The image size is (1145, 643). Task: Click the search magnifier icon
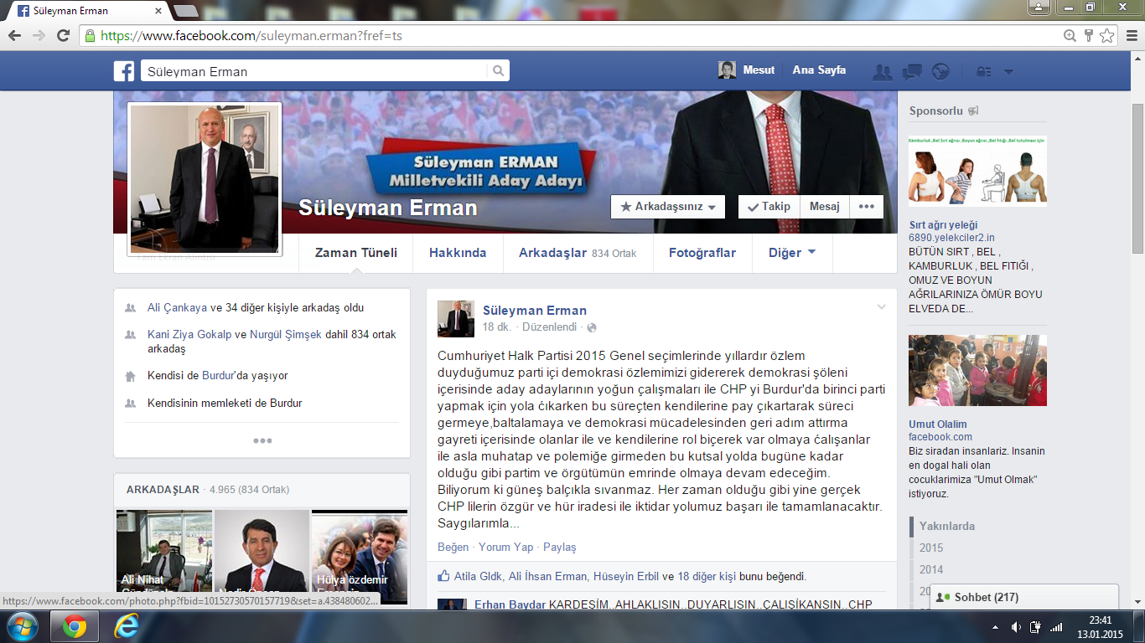pyautogui.click(x=498, y=71)
